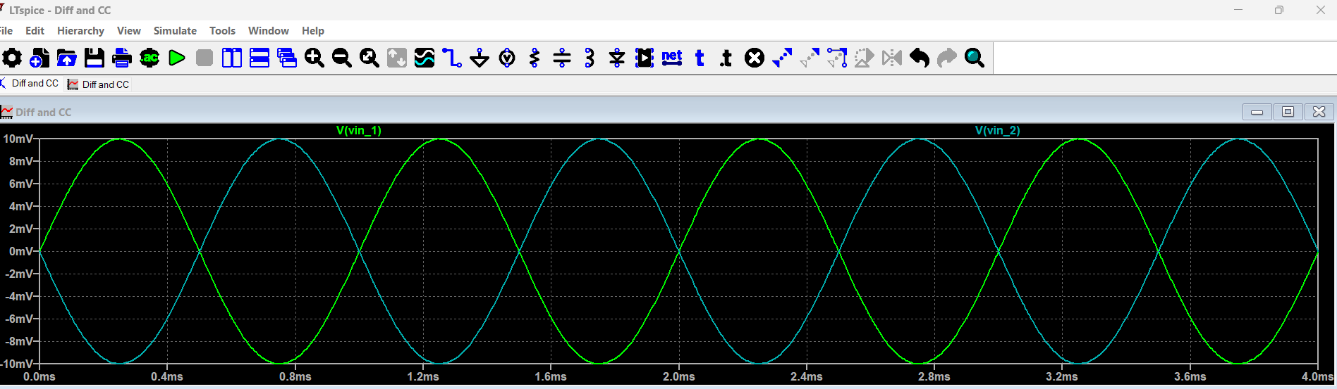Click the 4.0ms horizontal axis label
Viewport: 1337px width, 389px height.
(x=1318, y=377)
